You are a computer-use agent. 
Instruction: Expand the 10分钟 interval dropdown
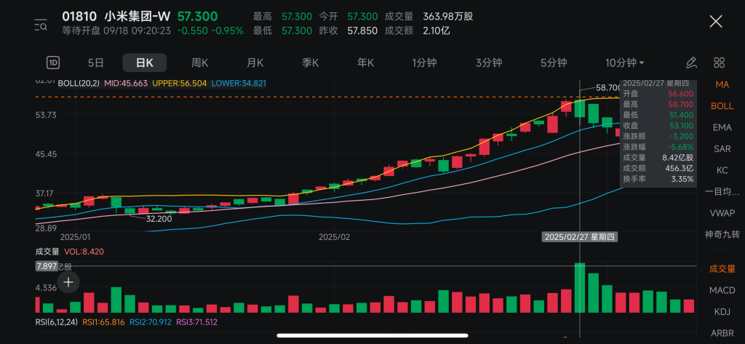tap(624, 63)
